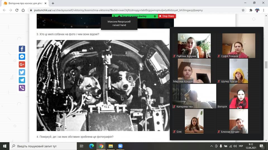Select Катерина Чех video tile

[x=194, y=96]
